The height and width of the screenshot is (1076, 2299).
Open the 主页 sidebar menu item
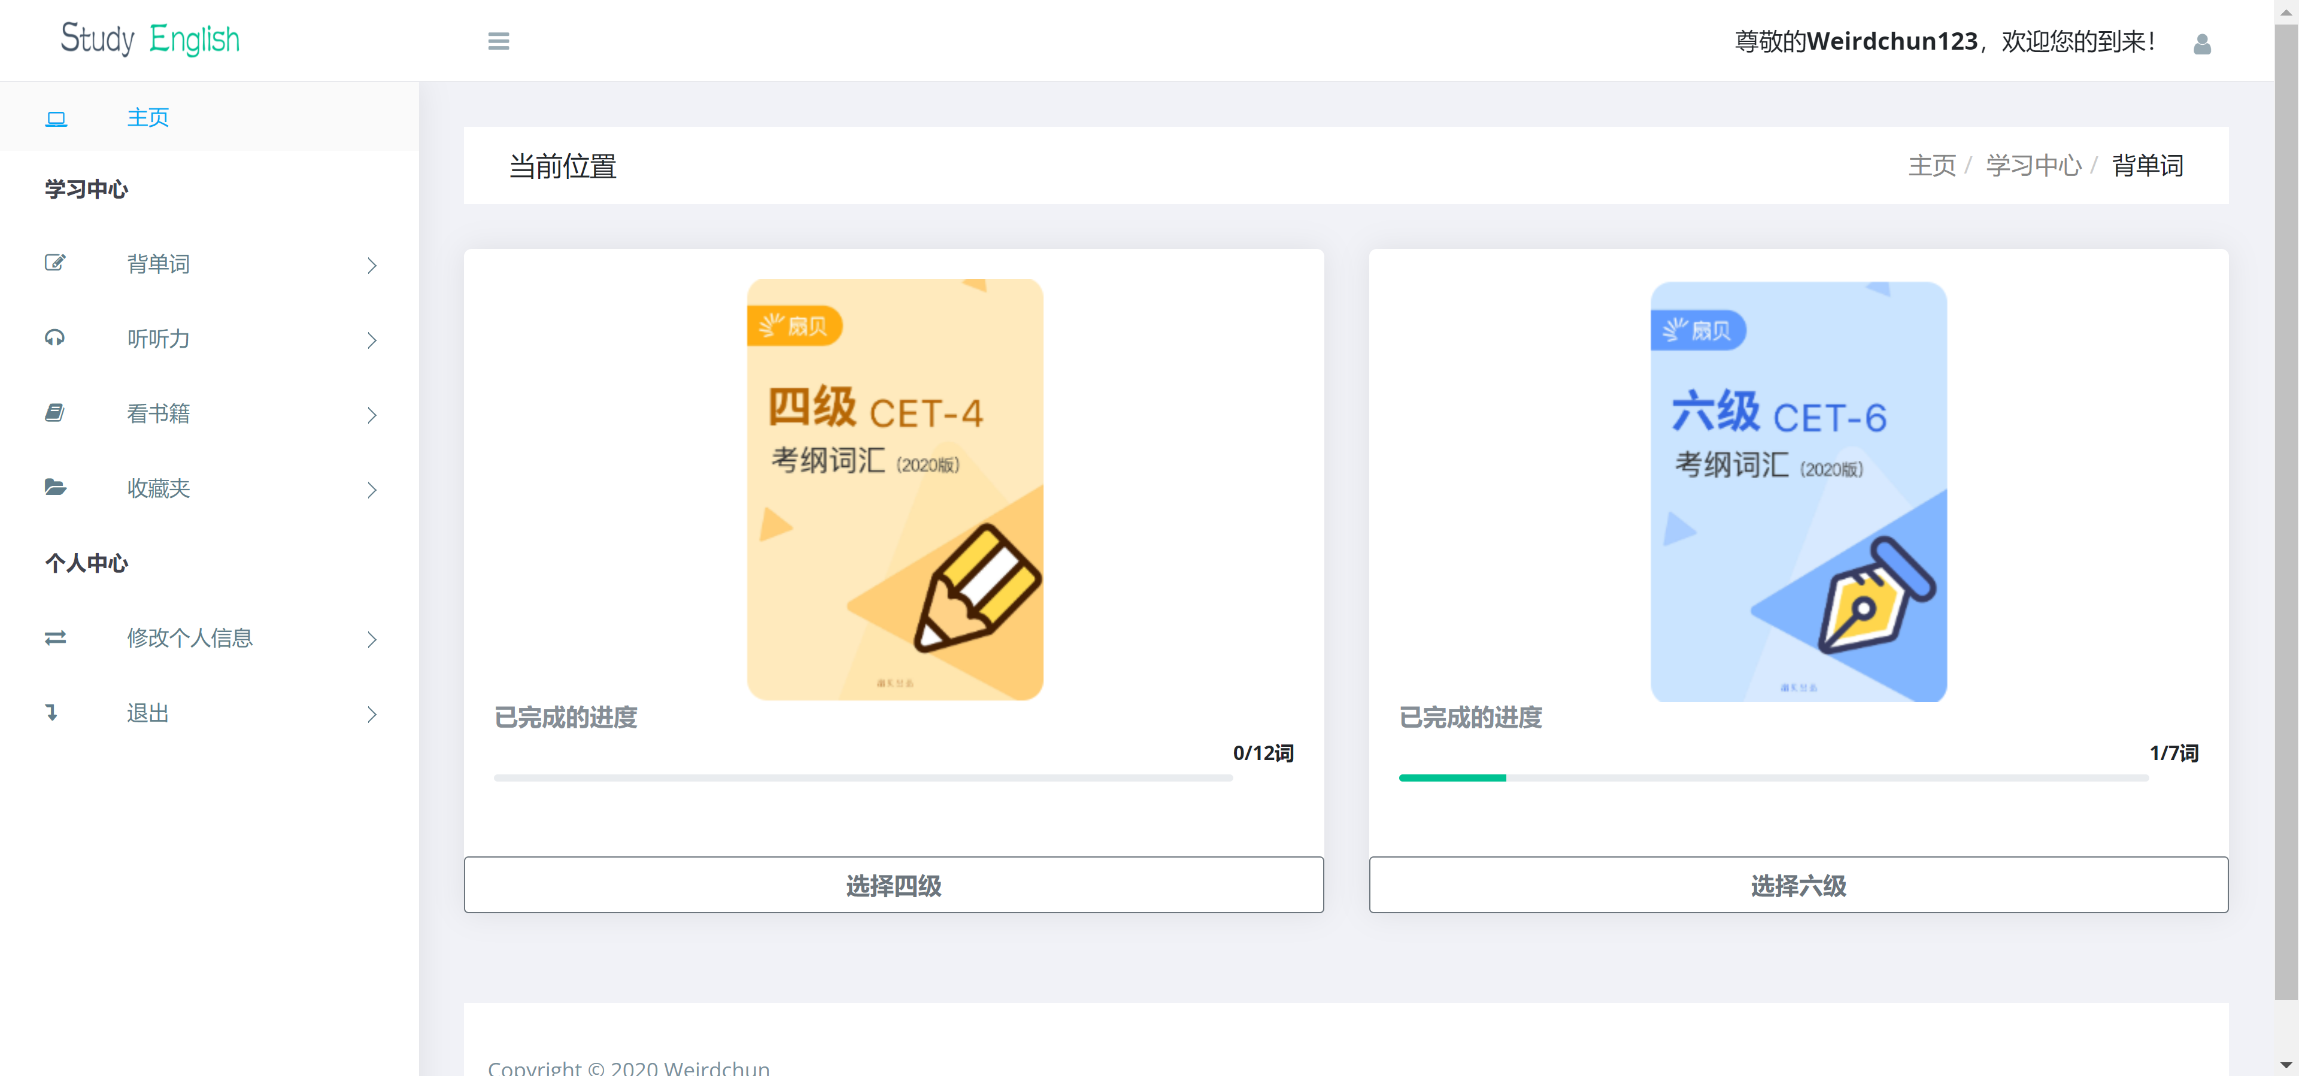[147, 118]
